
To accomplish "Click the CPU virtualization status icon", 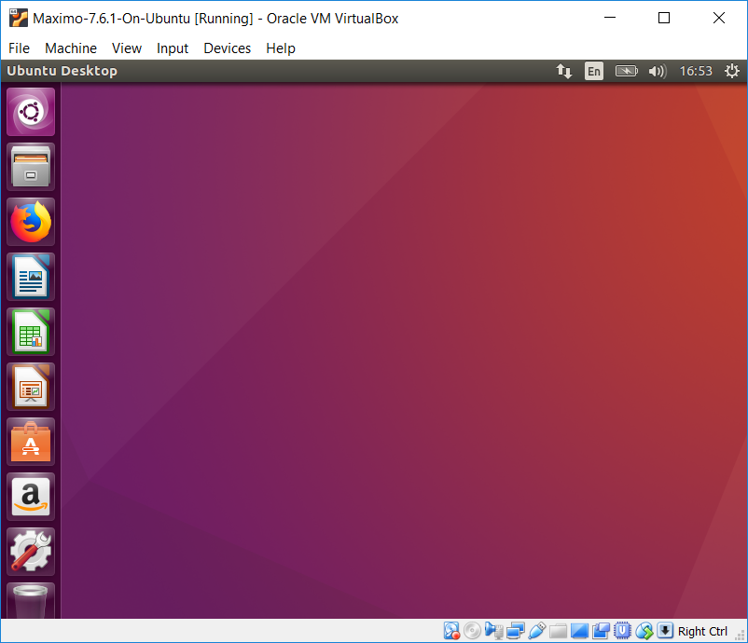I will 622,631.
